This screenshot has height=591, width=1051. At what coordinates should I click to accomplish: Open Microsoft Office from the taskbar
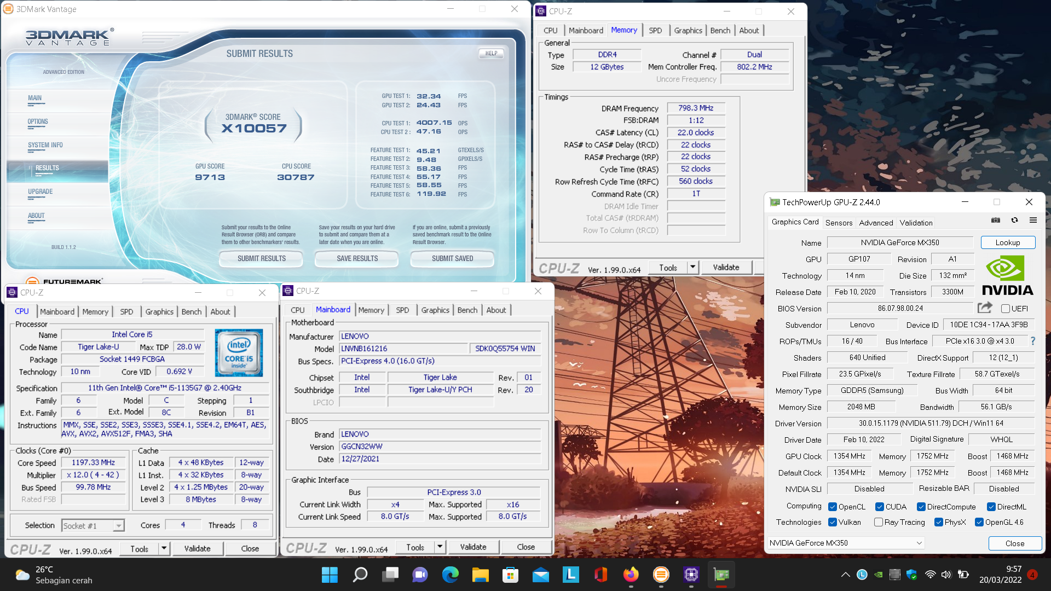[600, 575]
